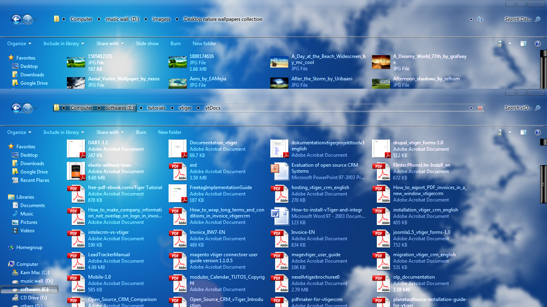547x307 pixels.
Task: Expand the recent pages arrow next to navigation buttons
Action: click(x=35, y=108)
